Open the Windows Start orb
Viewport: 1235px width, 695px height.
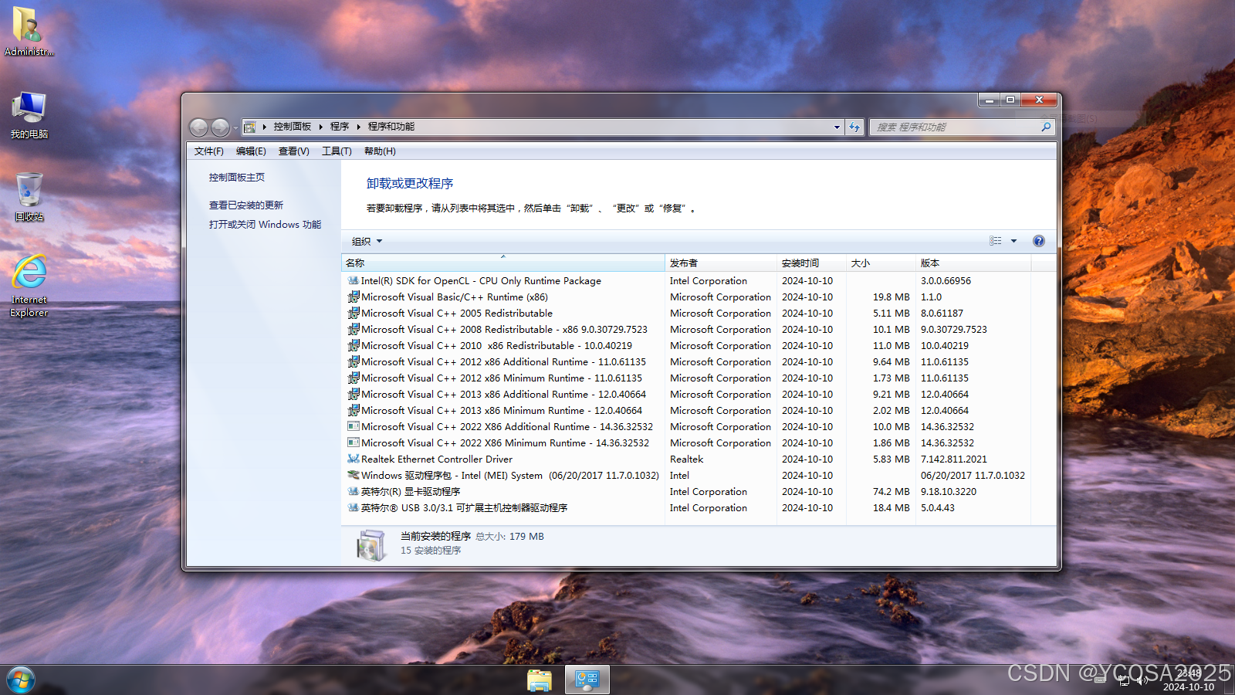click(x=21, y=680)
